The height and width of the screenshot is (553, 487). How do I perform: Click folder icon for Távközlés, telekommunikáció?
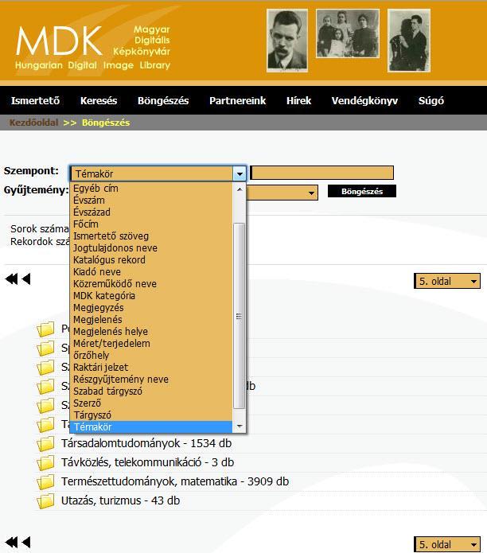(45, 463)
